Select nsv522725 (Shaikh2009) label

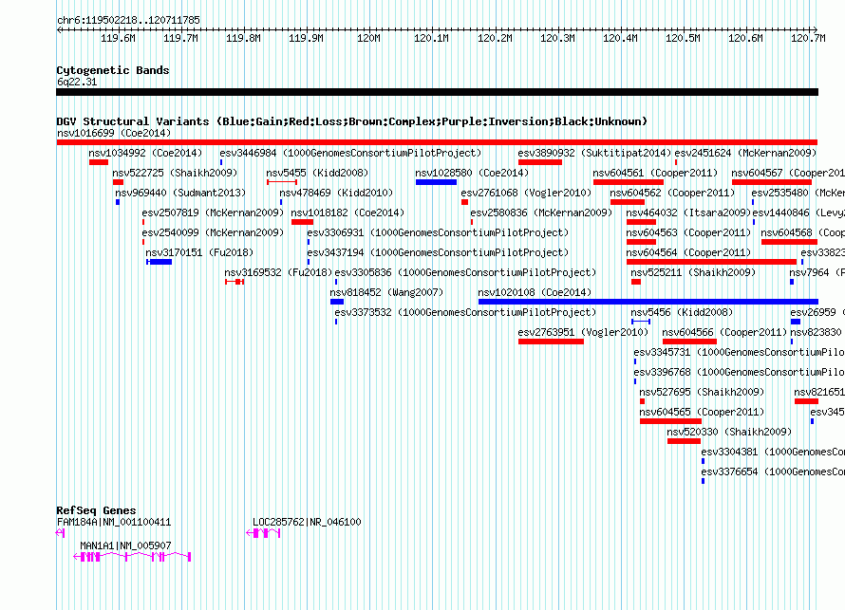[x=175, y=173]
